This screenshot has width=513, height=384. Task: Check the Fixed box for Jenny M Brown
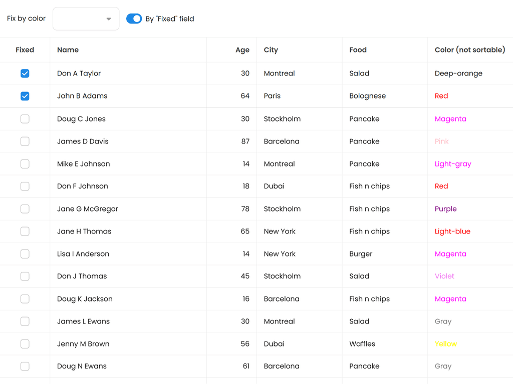point(25,344)
